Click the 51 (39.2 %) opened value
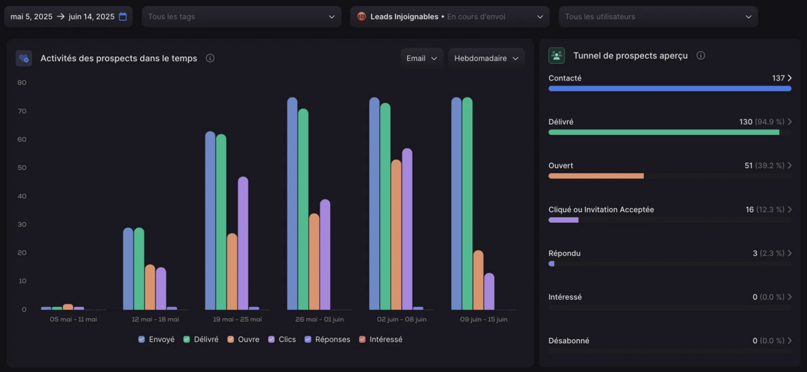 (x=765, y=165)
